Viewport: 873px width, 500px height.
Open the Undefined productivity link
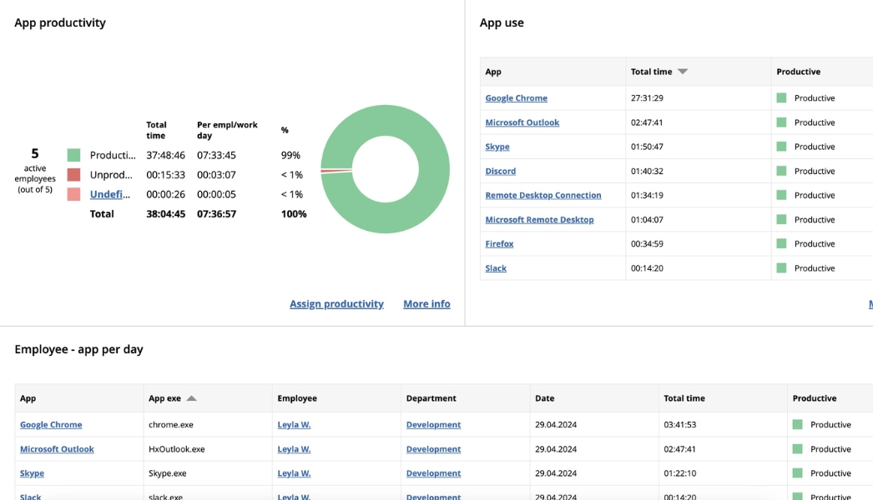[110, 194]
